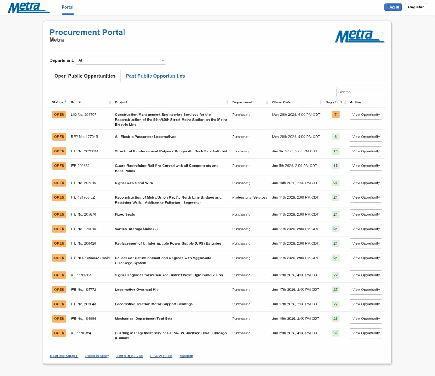Open the Portal navigation tab
This screenshot has height=376, width=435.
pos(68,7)
